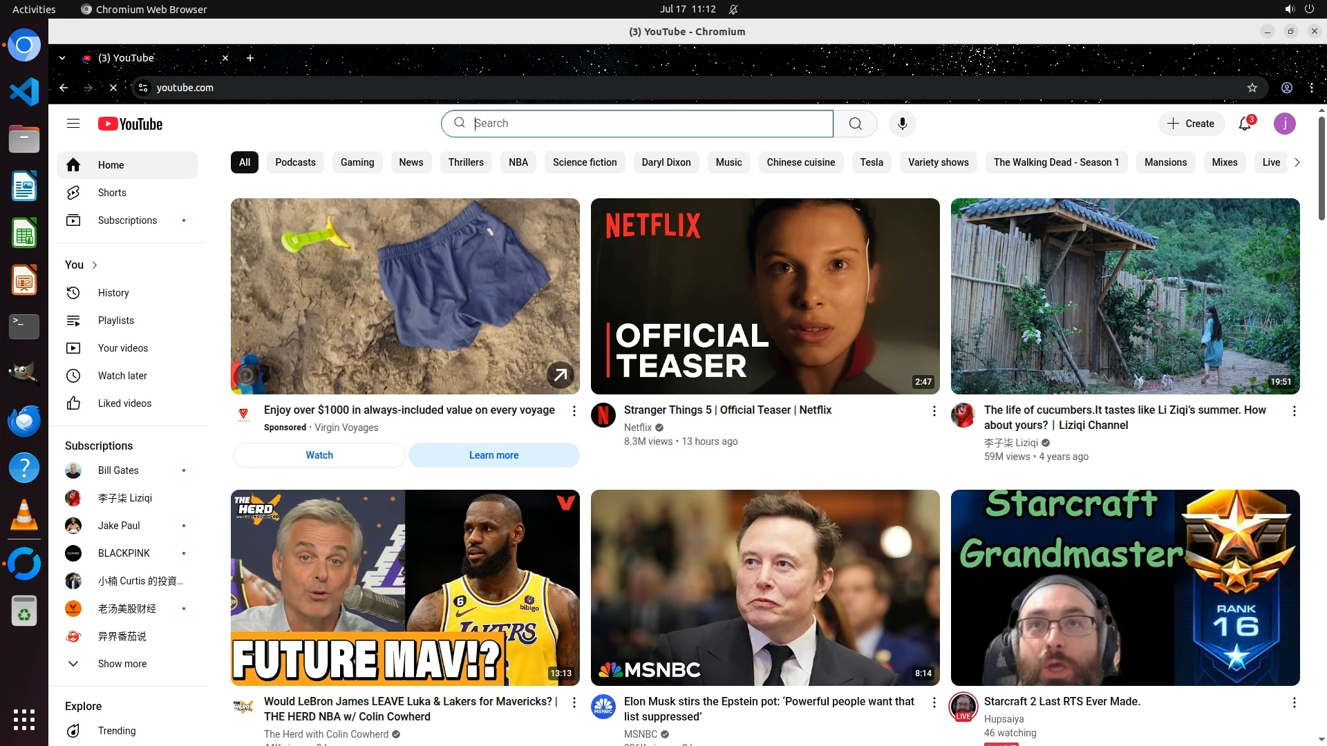Expand the You section chevron
The width and height of the screenshot is (1327, 746).
click(x=95, y=265)
